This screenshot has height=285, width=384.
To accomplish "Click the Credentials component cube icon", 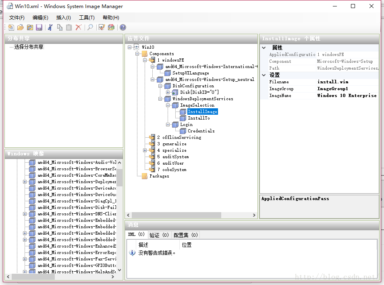I will [183, 131].
